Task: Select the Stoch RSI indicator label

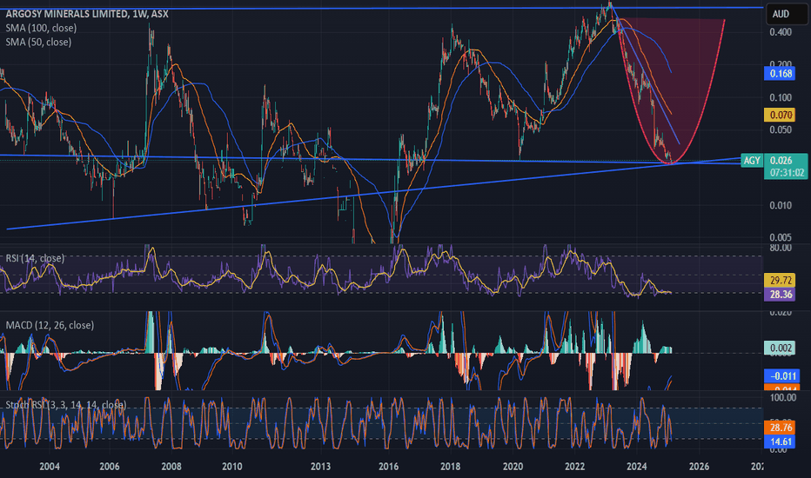Action: click(x=65, y=405)
